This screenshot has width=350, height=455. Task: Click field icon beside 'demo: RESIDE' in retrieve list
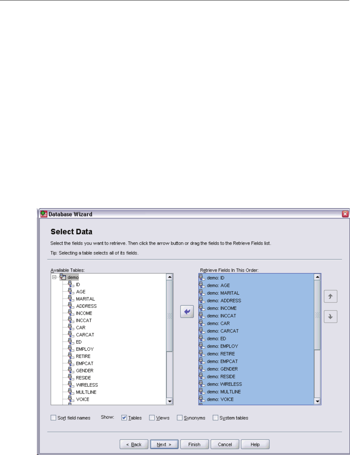tap(202, 376)
